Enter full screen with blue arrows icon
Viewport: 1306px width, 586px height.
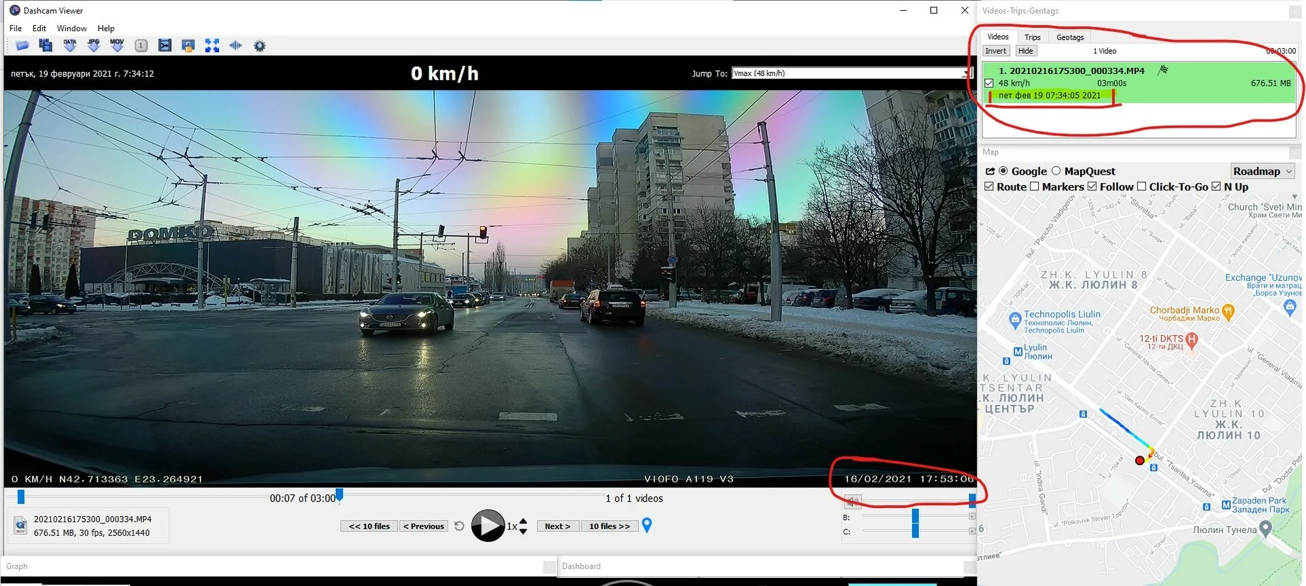pos(212,46)
